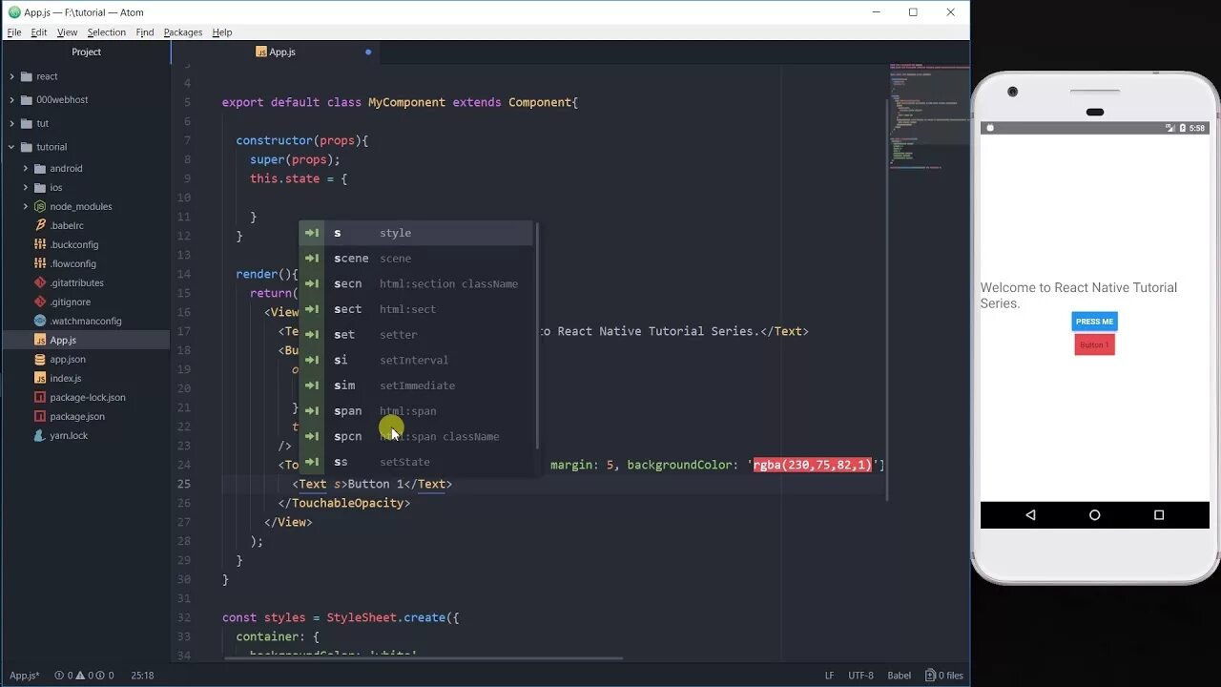Click the modified dot on App.js tab
Viewport: 1221px width, 687px height.
pos(368,52)
